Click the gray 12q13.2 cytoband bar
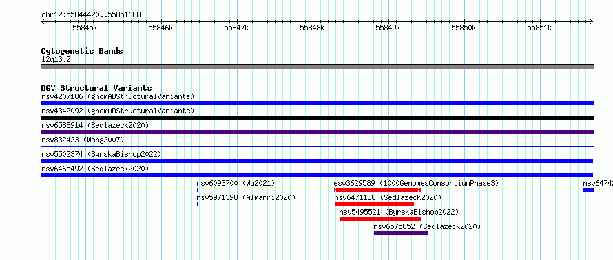The width and height of the screenshot is (613, 260). point(317,67)
